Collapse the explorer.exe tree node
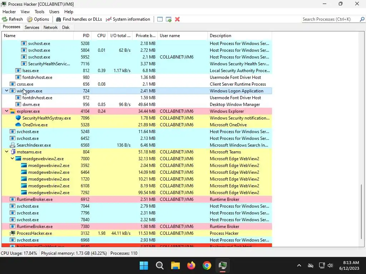Screen dimensions: 366x274 point(6,111)
